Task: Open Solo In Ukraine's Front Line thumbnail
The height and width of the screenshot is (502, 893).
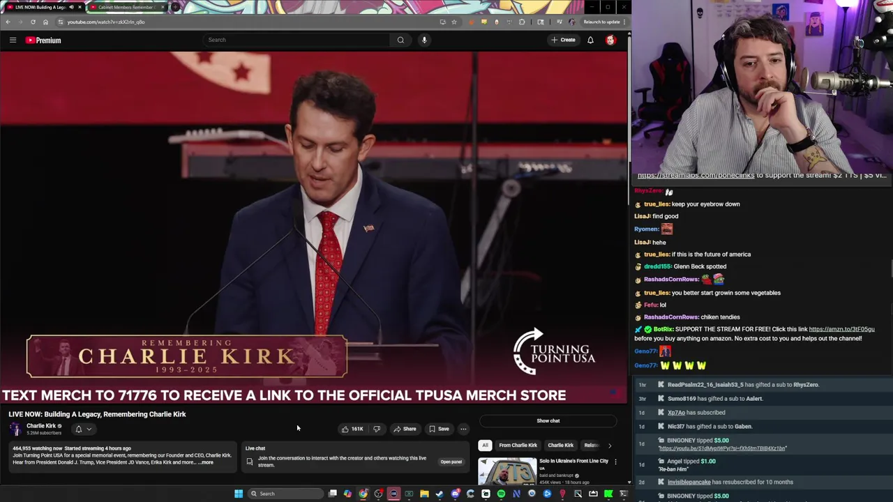Action: pyautogui.click(x=507, y=471)
